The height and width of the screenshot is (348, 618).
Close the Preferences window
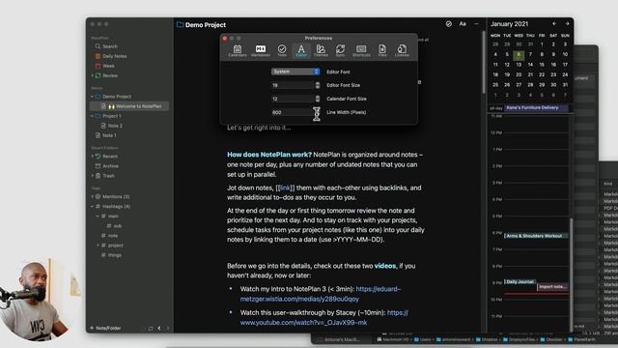[x=225, y=39]
